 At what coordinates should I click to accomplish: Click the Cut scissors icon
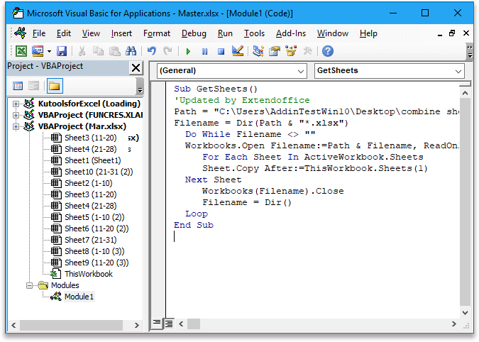(x=82, y=51)
